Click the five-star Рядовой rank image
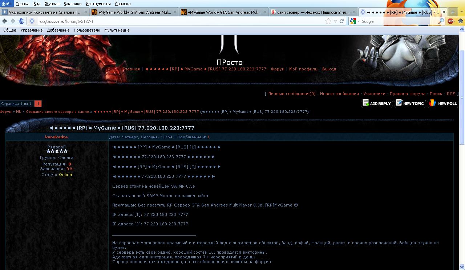 57,151
